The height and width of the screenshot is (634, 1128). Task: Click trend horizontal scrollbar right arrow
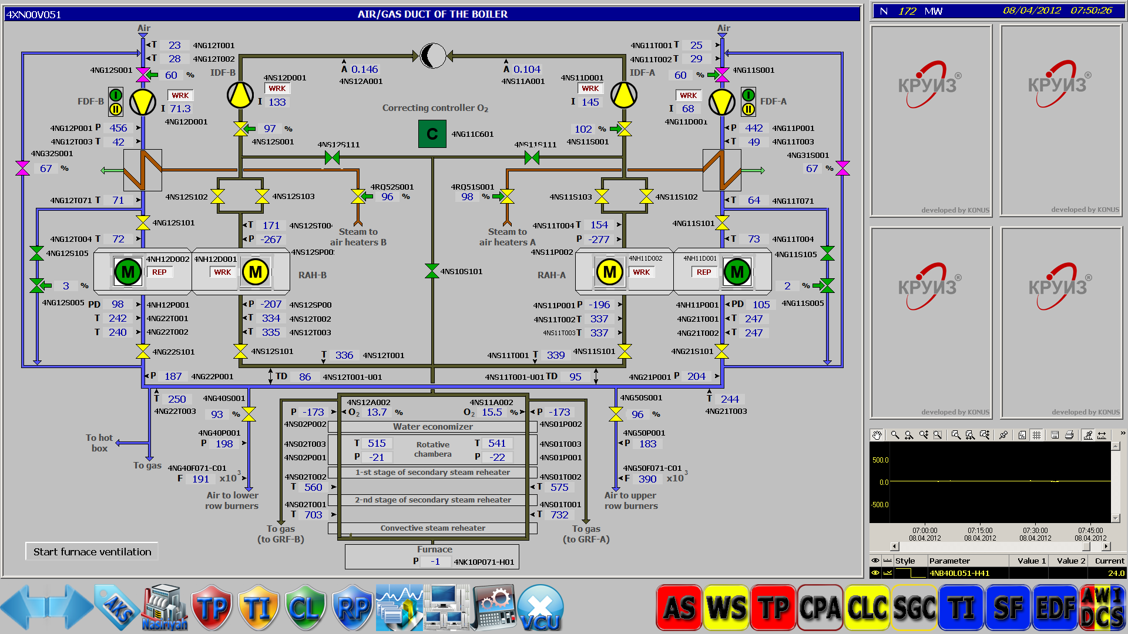coord(1106,547)
